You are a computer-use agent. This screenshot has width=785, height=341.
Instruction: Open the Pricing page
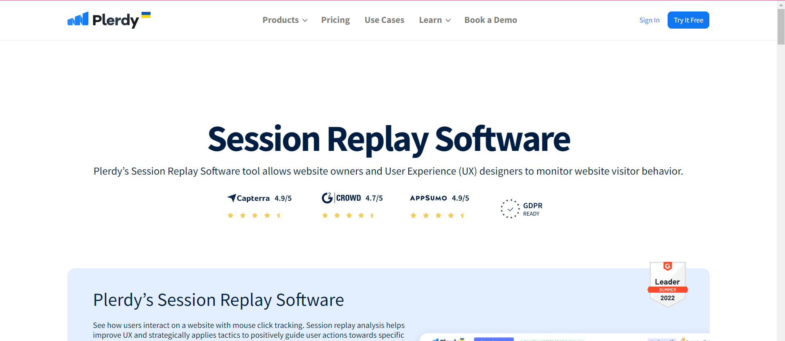(335, 20)
